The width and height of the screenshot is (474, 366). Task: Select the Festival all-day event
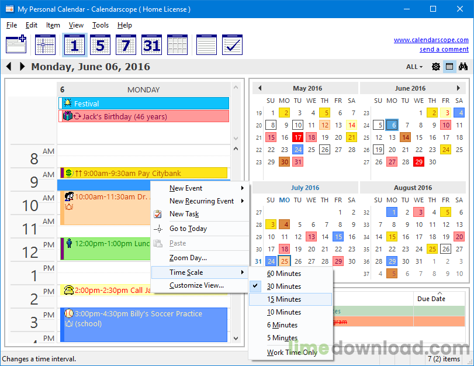[x=144, y=103]
